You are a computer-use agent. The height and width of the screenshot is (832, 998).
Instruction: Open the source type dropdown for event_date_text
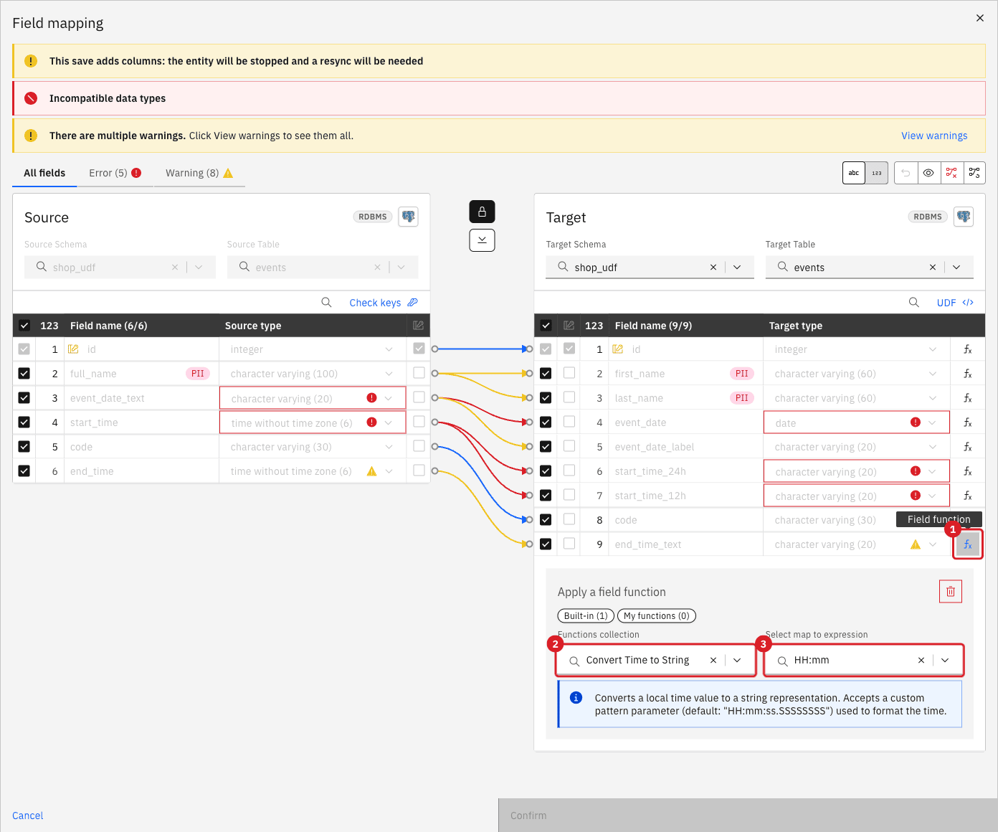coord(389,399)
